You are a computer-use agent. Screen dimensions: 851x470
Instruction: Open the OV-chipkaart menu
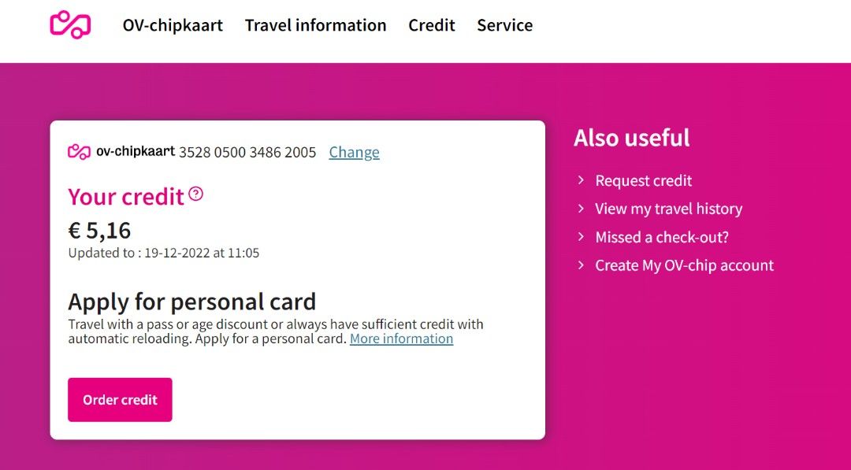(173, 25)
